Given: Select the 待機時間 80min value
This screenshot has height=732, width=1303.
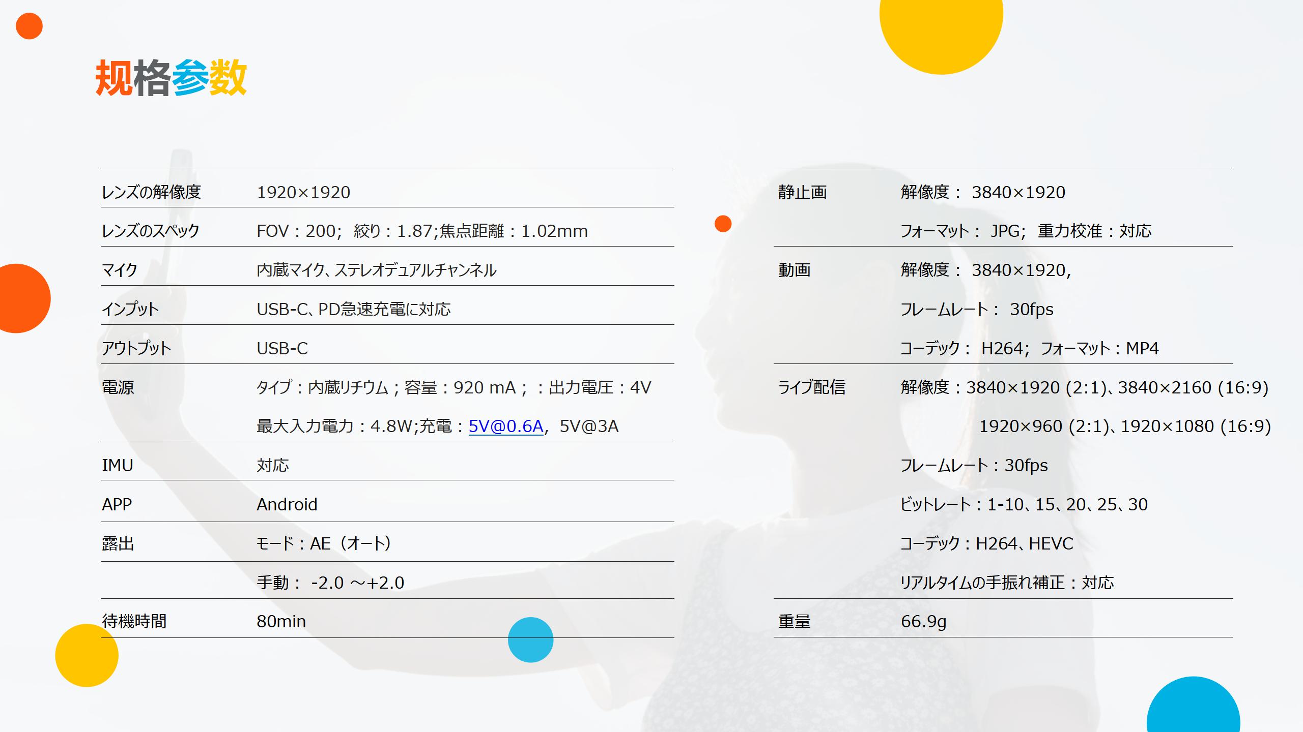Looking at the screenshot, I should point(281,621).
